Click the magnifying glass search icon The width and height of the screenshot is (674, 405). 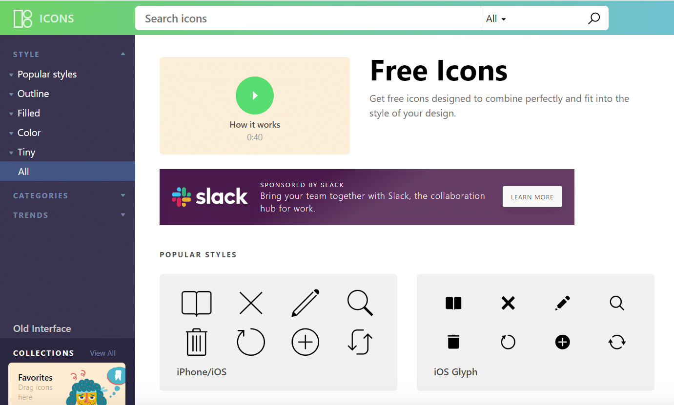[x=593, y=19]
